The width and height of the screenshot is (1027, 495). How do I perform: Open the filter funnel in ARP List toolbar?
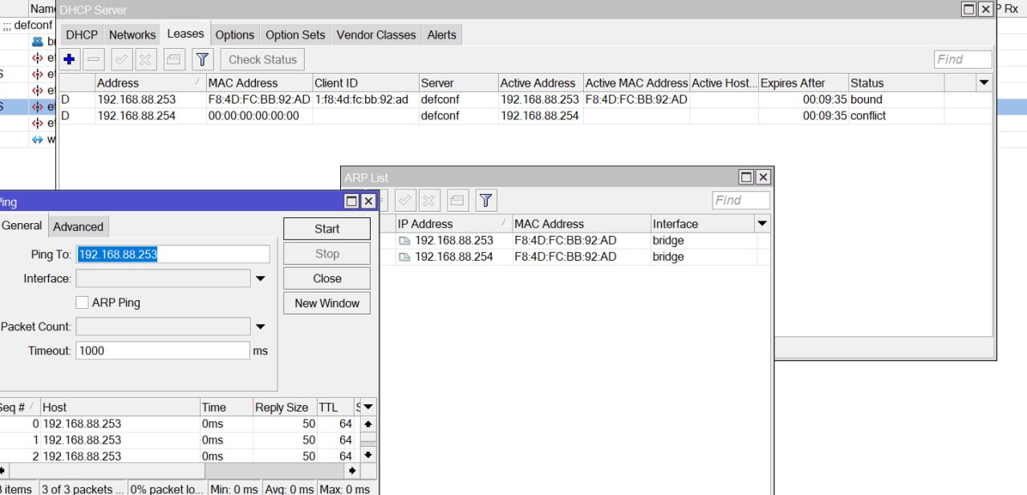click(485, 200)
